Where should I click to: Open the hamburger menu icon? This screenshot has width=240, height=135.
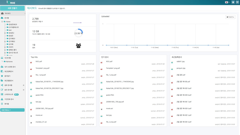[x=237, y=2]
